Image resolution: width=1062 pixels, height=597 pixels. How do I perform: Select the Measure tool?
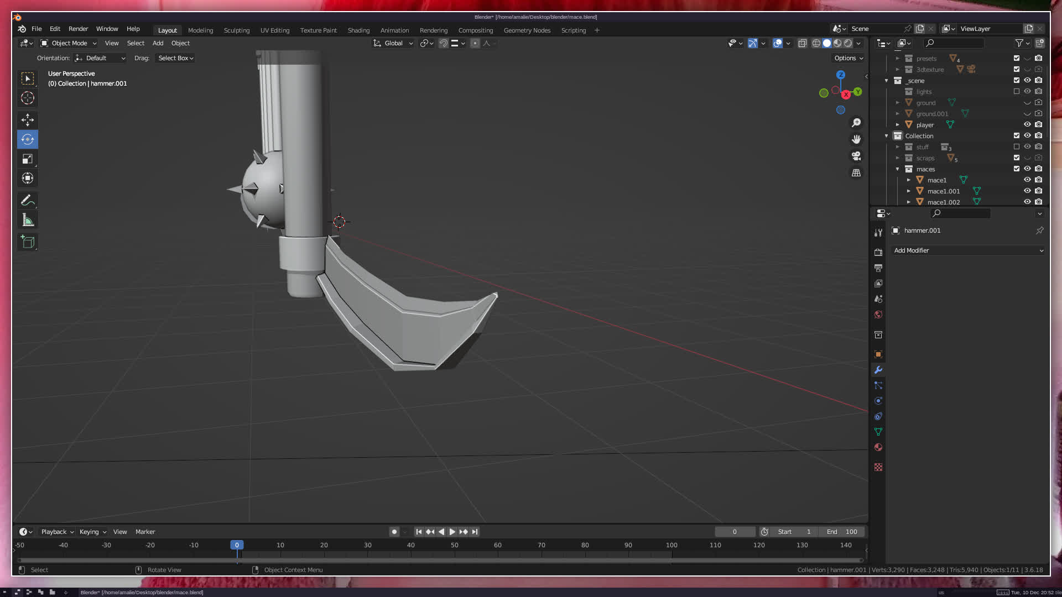28,221
